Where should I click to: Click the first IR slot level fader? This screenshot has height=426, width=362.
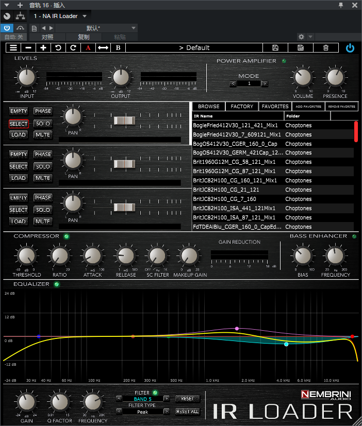124,121
